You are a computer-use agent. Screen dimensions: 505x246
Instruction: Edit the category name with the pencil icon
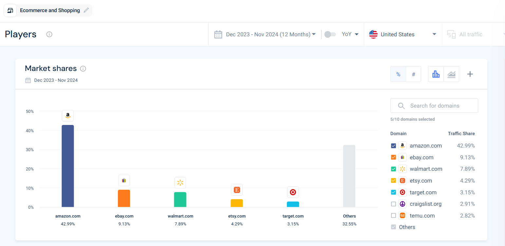(x=86, y=10)
